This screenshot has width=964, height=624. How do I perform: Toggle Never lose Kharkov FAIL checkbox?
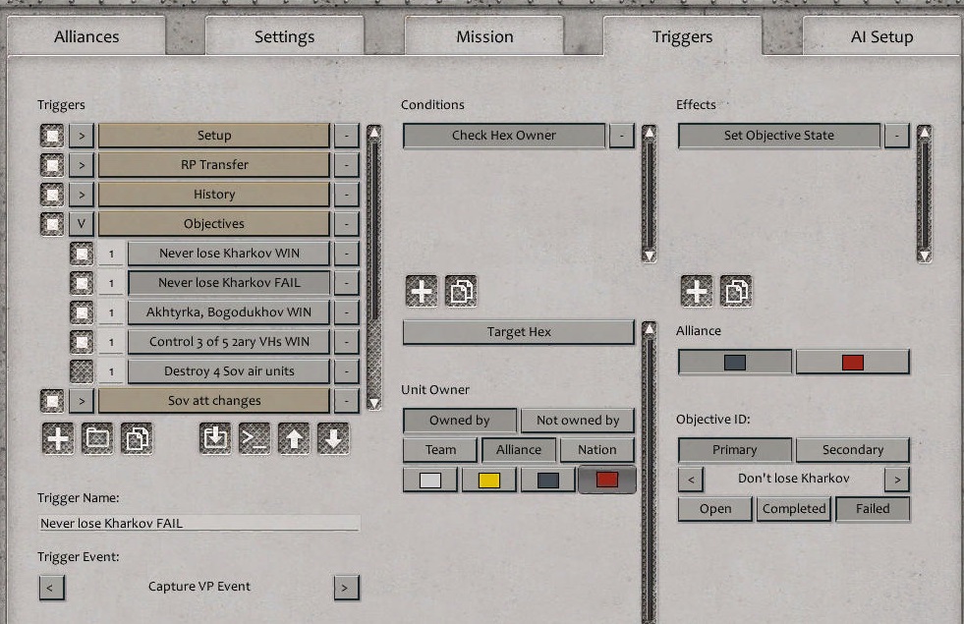(82, 283)
